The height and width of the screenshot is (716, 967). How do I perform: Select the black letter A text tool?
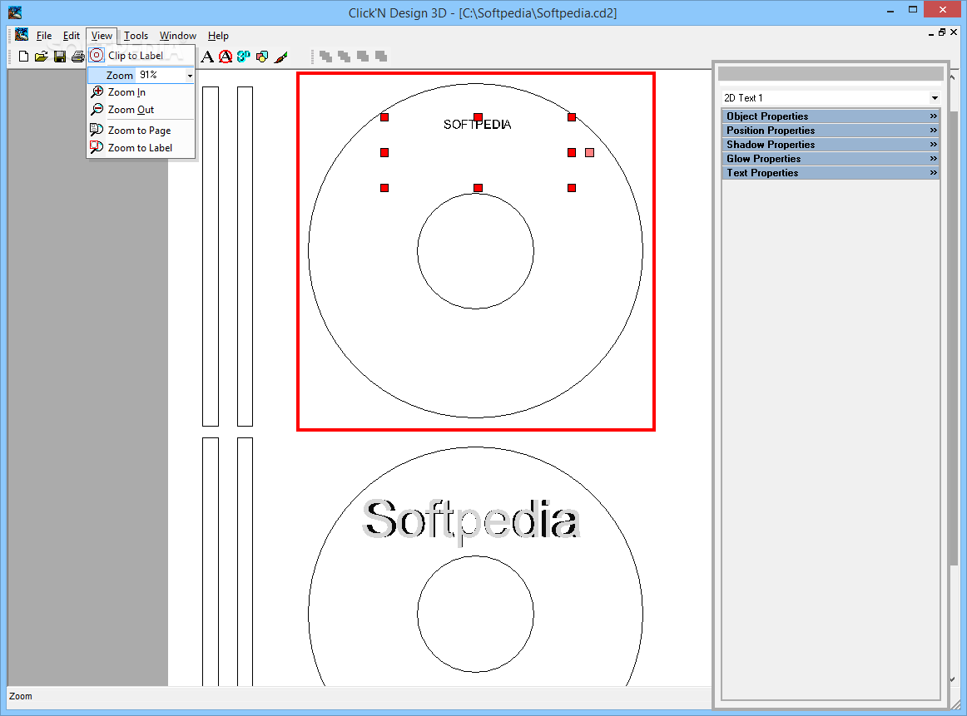click(x=208, y=57)
